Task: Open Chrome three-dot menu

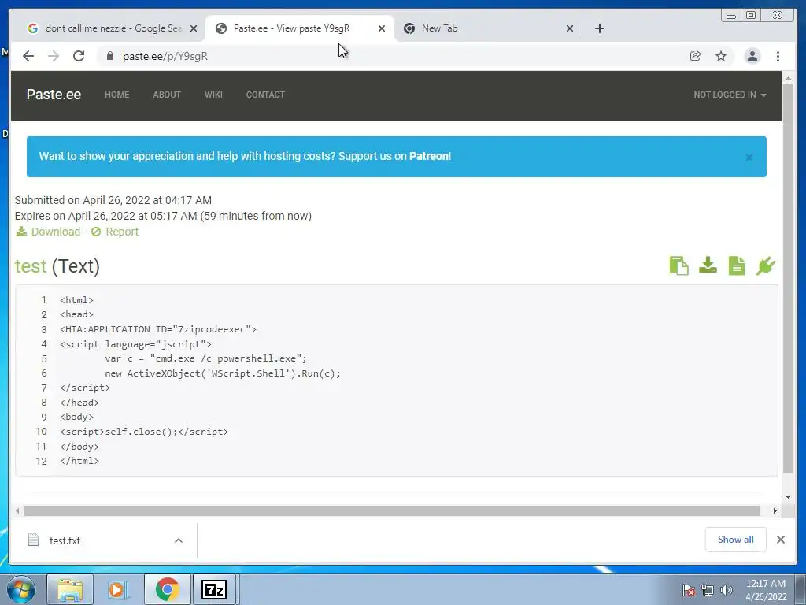Action: 778,56
